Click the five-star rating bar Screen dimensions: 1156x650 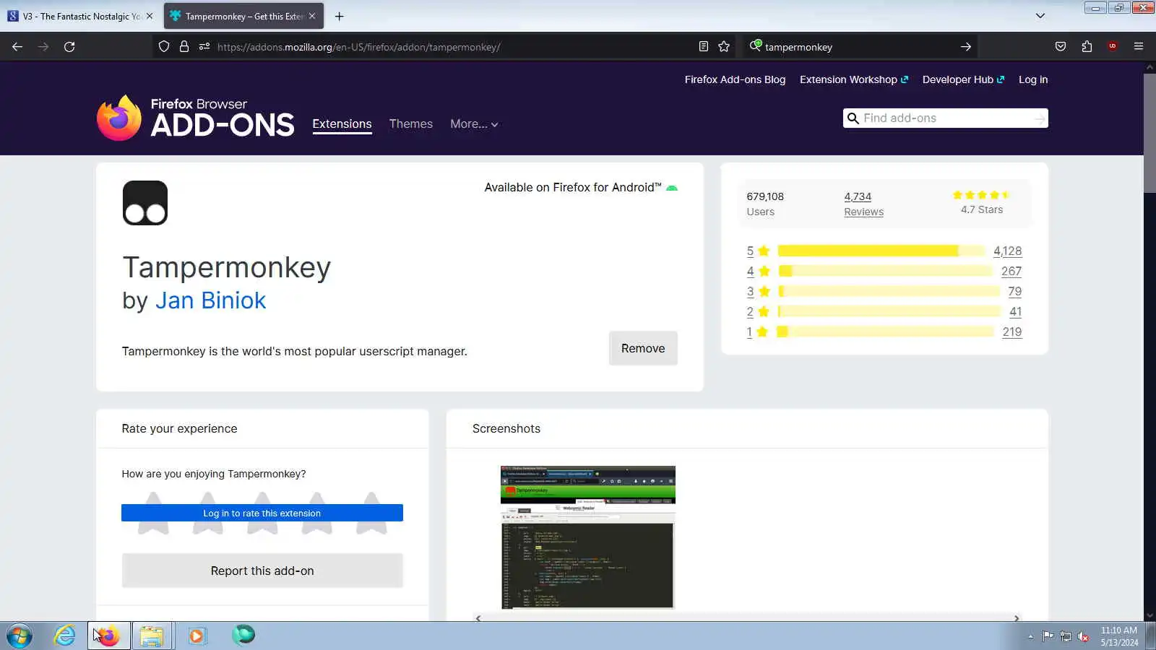tap(881, 251)
